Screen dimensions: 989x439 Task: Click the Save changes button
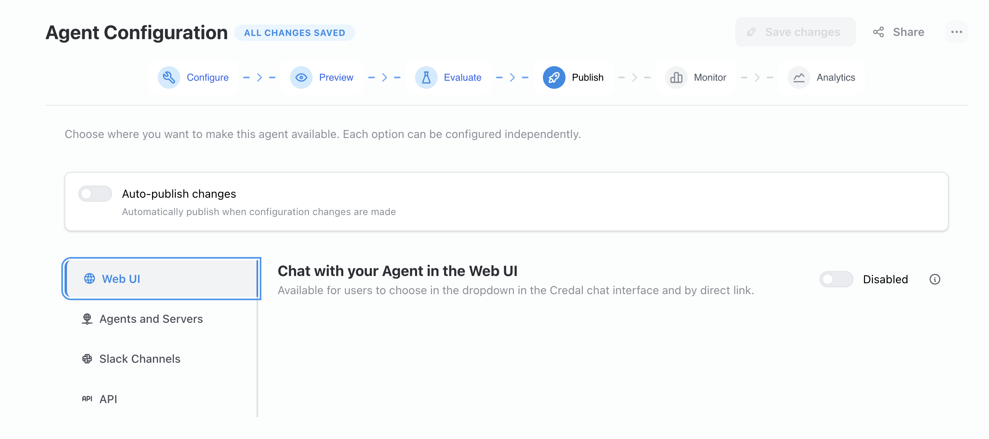(x=795, y=32)
